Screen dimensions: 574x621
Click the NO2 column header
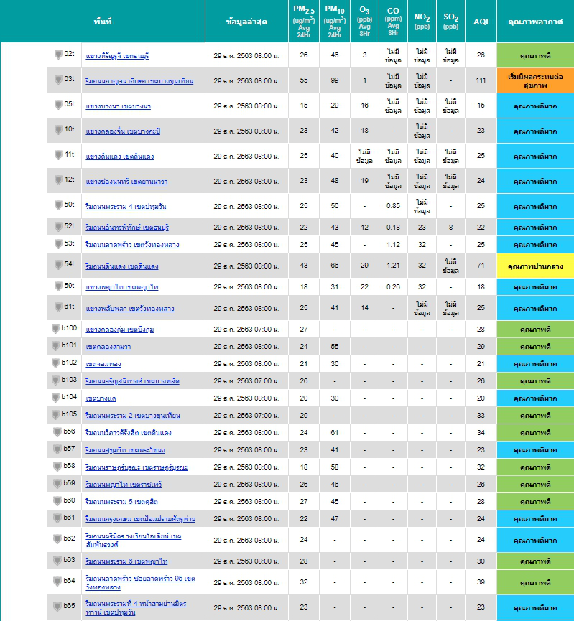[x=422, y=22]
